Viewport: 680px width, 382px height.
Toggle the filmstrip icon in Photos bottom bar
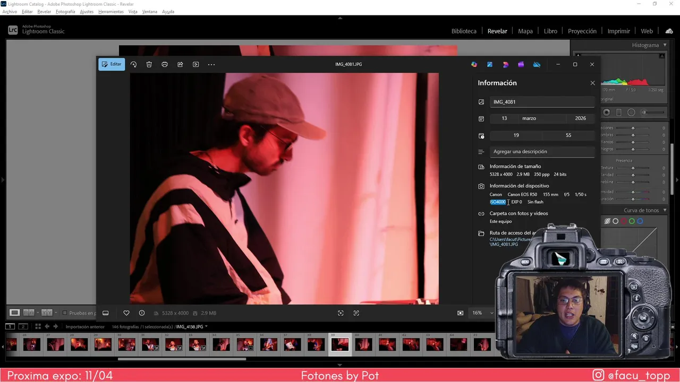click(x=105, y=313)
